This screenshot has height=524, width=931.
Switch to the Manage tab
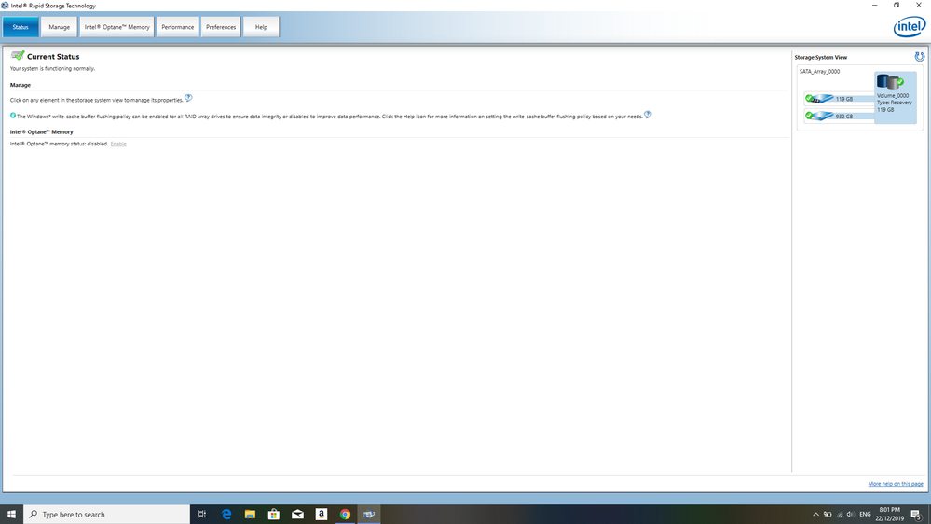59,27
